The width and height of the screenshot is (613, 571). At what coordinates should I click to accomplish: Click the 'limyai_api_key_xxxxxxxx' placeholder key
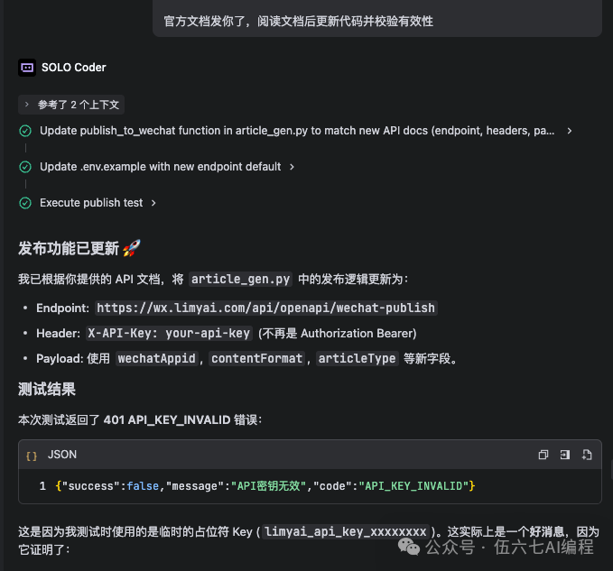tap(346, 532)
